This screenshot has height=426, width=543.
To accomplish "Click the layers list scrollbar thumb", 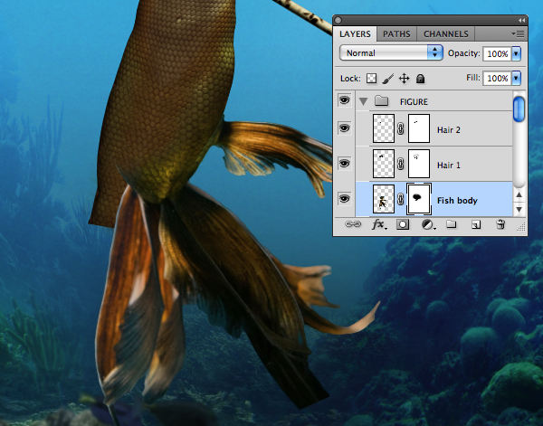I will pos(519,109).
